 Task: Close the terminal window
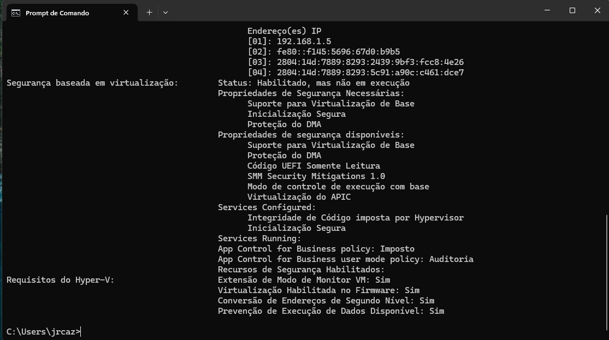pyautogui.click(x=598, y=10)
